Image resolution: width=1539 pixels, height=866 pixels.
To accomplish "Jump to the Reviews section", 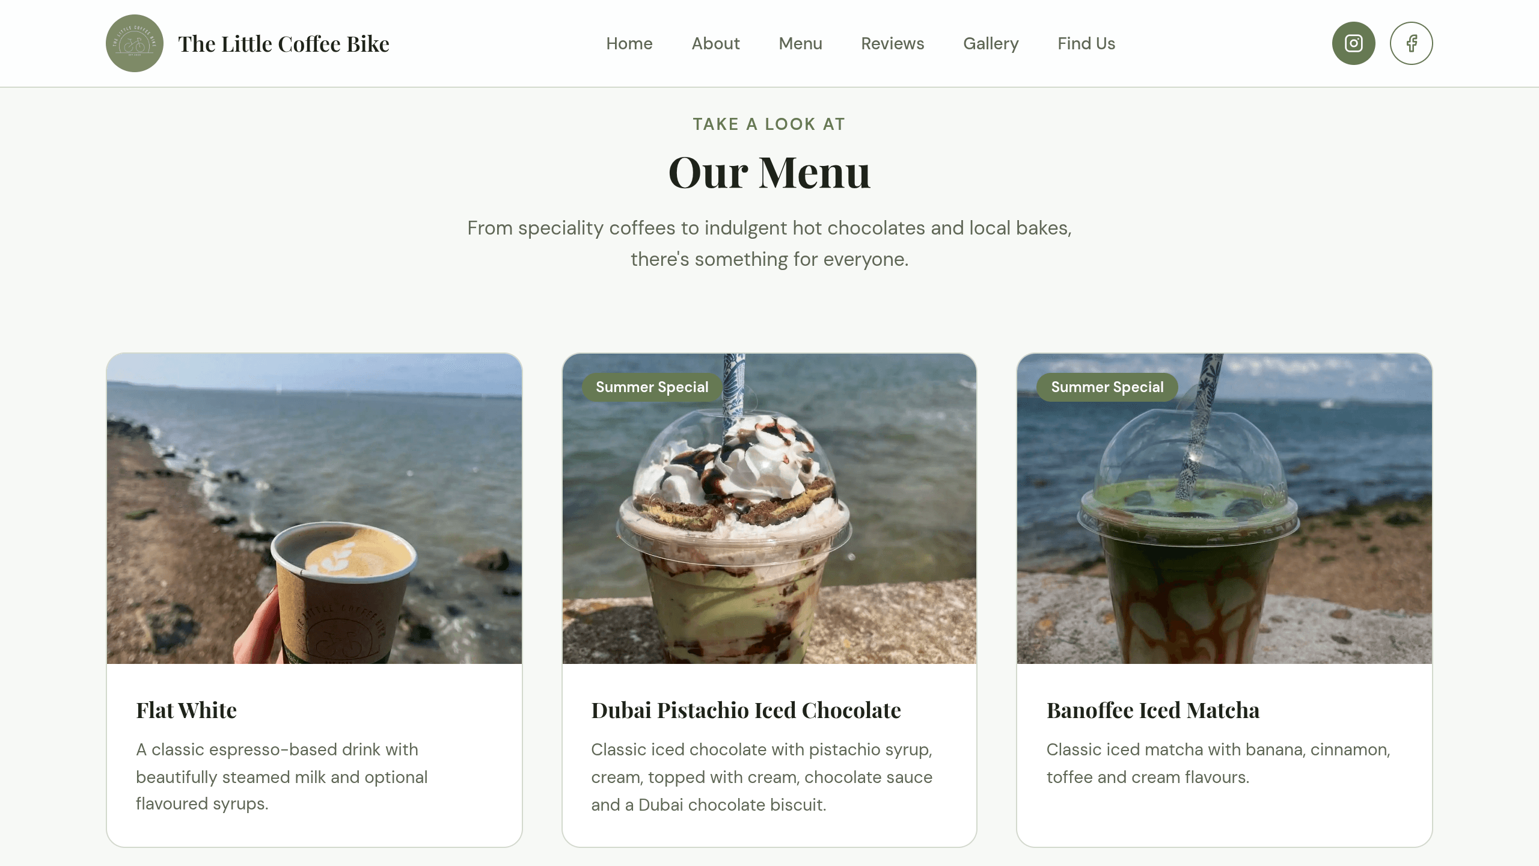I will click(x=892, y=43).
